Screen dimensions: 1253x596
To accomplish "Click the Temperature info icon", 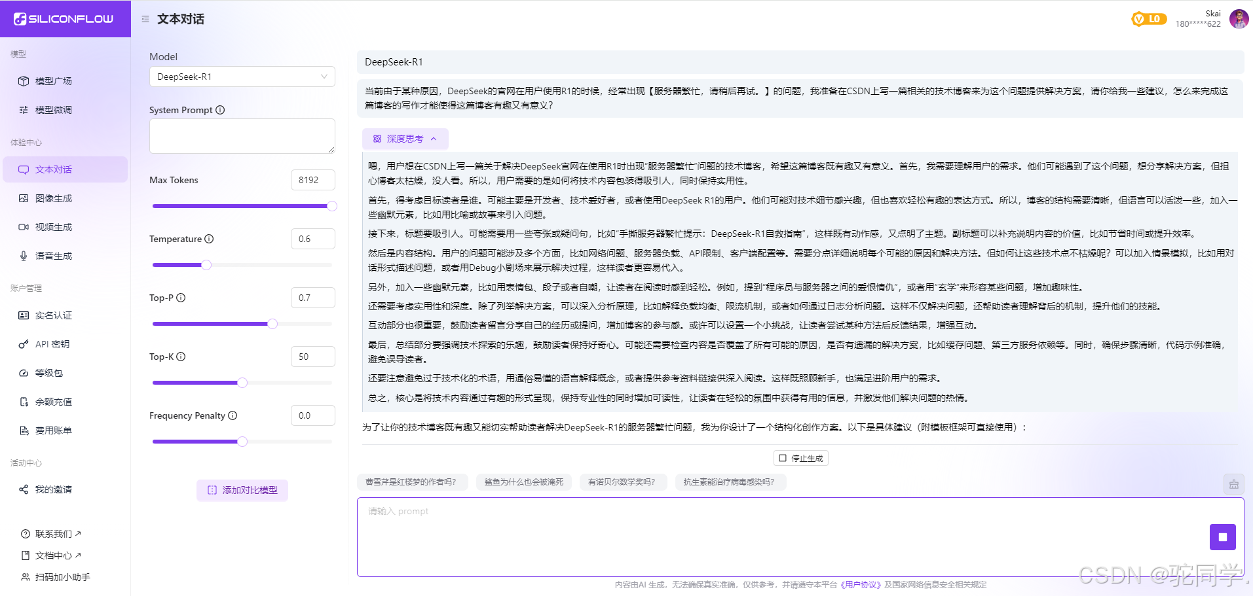I will [x=209, y=239].
